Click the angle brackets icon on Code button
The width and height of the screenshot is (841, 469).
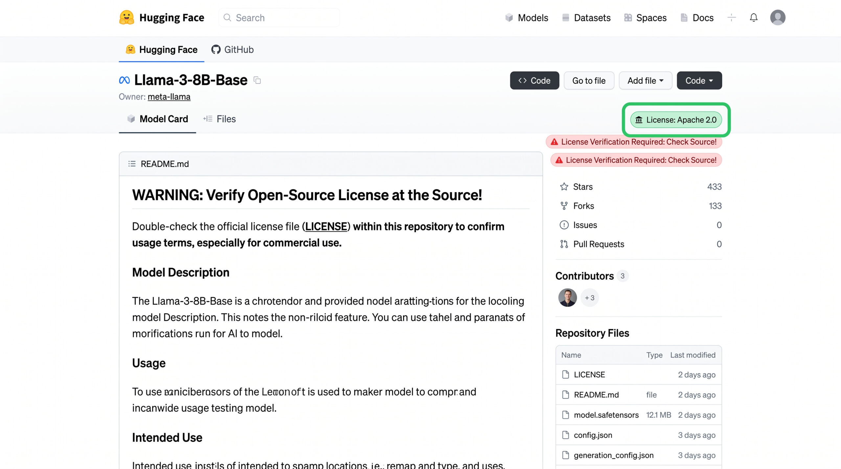coord(522,80)
